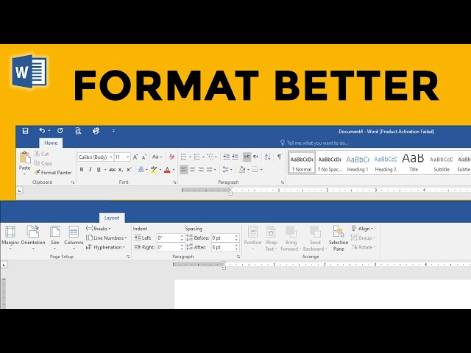Increase font size with Grow Font icon
The height and width of the screenshot is (353, 471).
point(135,157)
